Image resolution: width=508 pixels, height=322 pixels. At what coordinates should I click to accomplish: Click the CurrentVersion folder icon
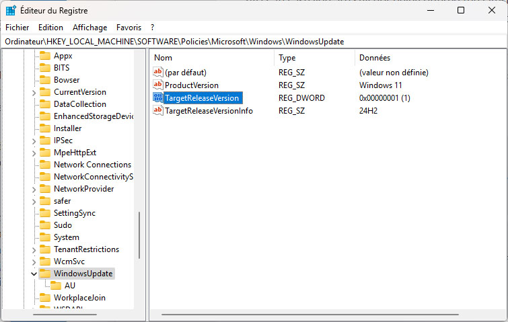point(45,92)
